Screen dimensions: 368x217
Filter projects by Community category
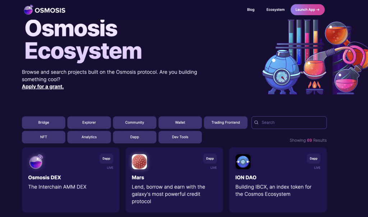point(134,123)
